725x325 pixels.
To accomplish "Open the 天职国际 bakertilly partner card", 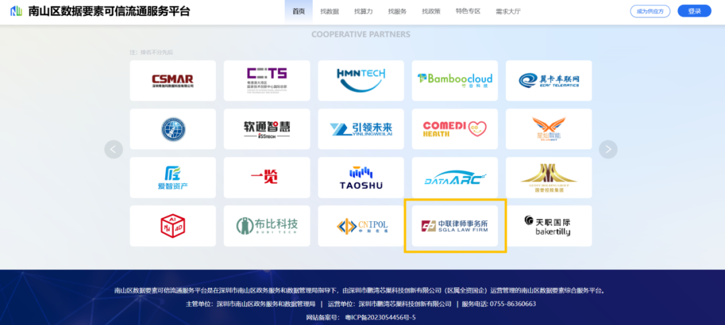I will [548, 226].
